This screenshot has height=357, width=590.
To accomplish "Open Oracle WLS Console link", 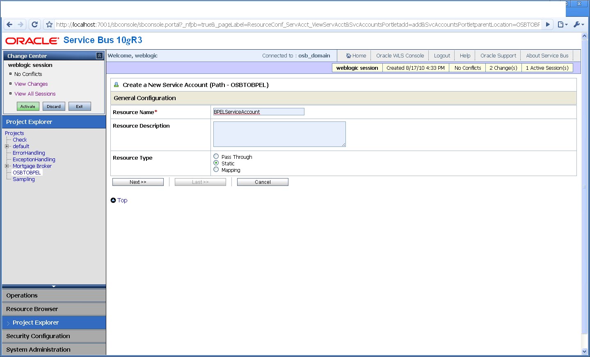I will [400, 56].
